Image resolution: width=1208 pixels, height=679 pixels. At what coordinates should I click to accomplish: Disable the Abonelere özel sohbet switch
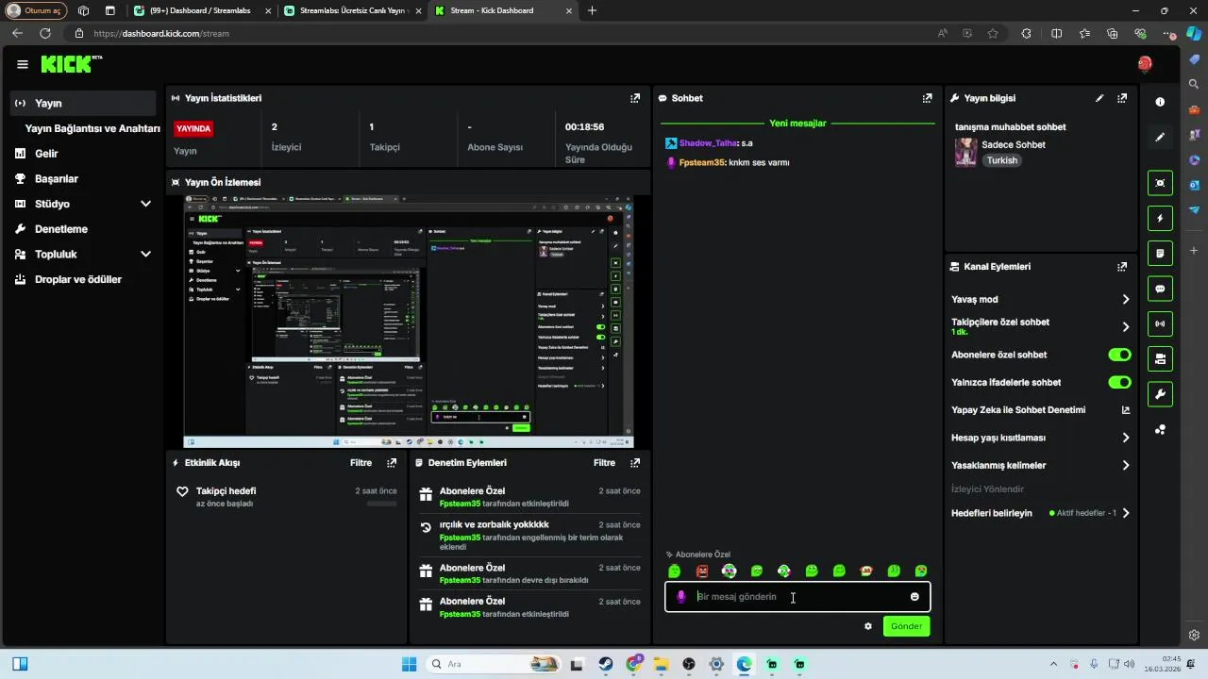tap(1119, 355)
